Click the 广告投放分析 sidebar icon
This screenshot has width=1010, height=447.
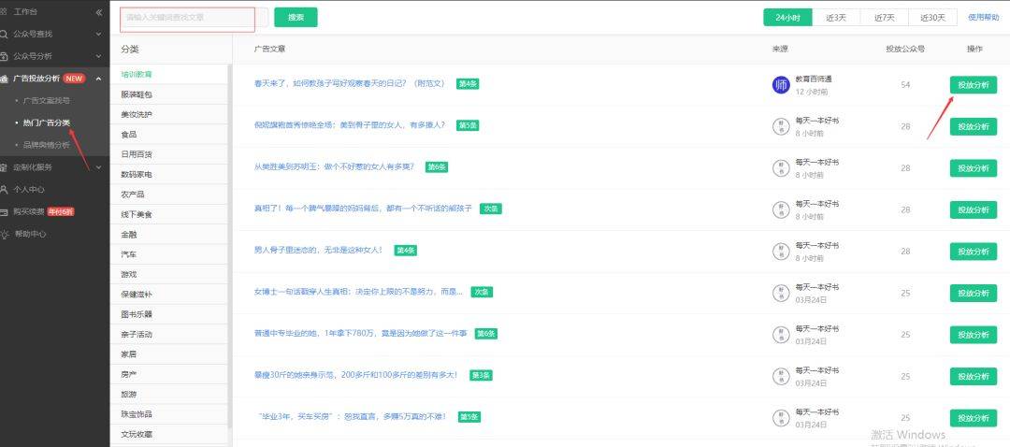point(4,79)
